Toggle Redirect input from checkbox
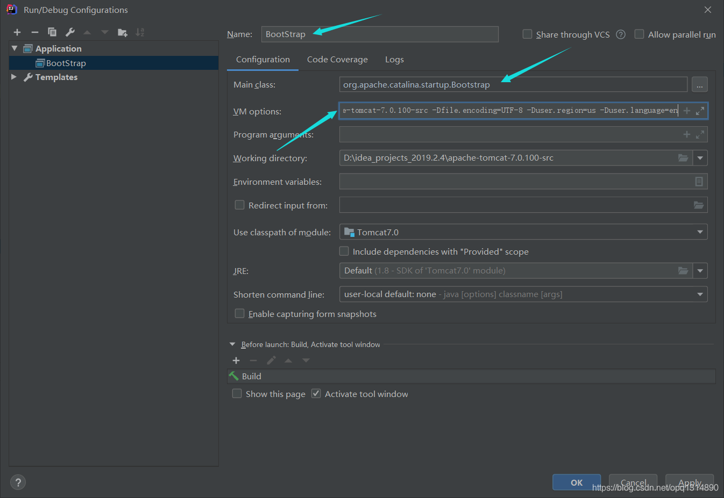Screen dimensions: 724x498 tap(239, 205)
